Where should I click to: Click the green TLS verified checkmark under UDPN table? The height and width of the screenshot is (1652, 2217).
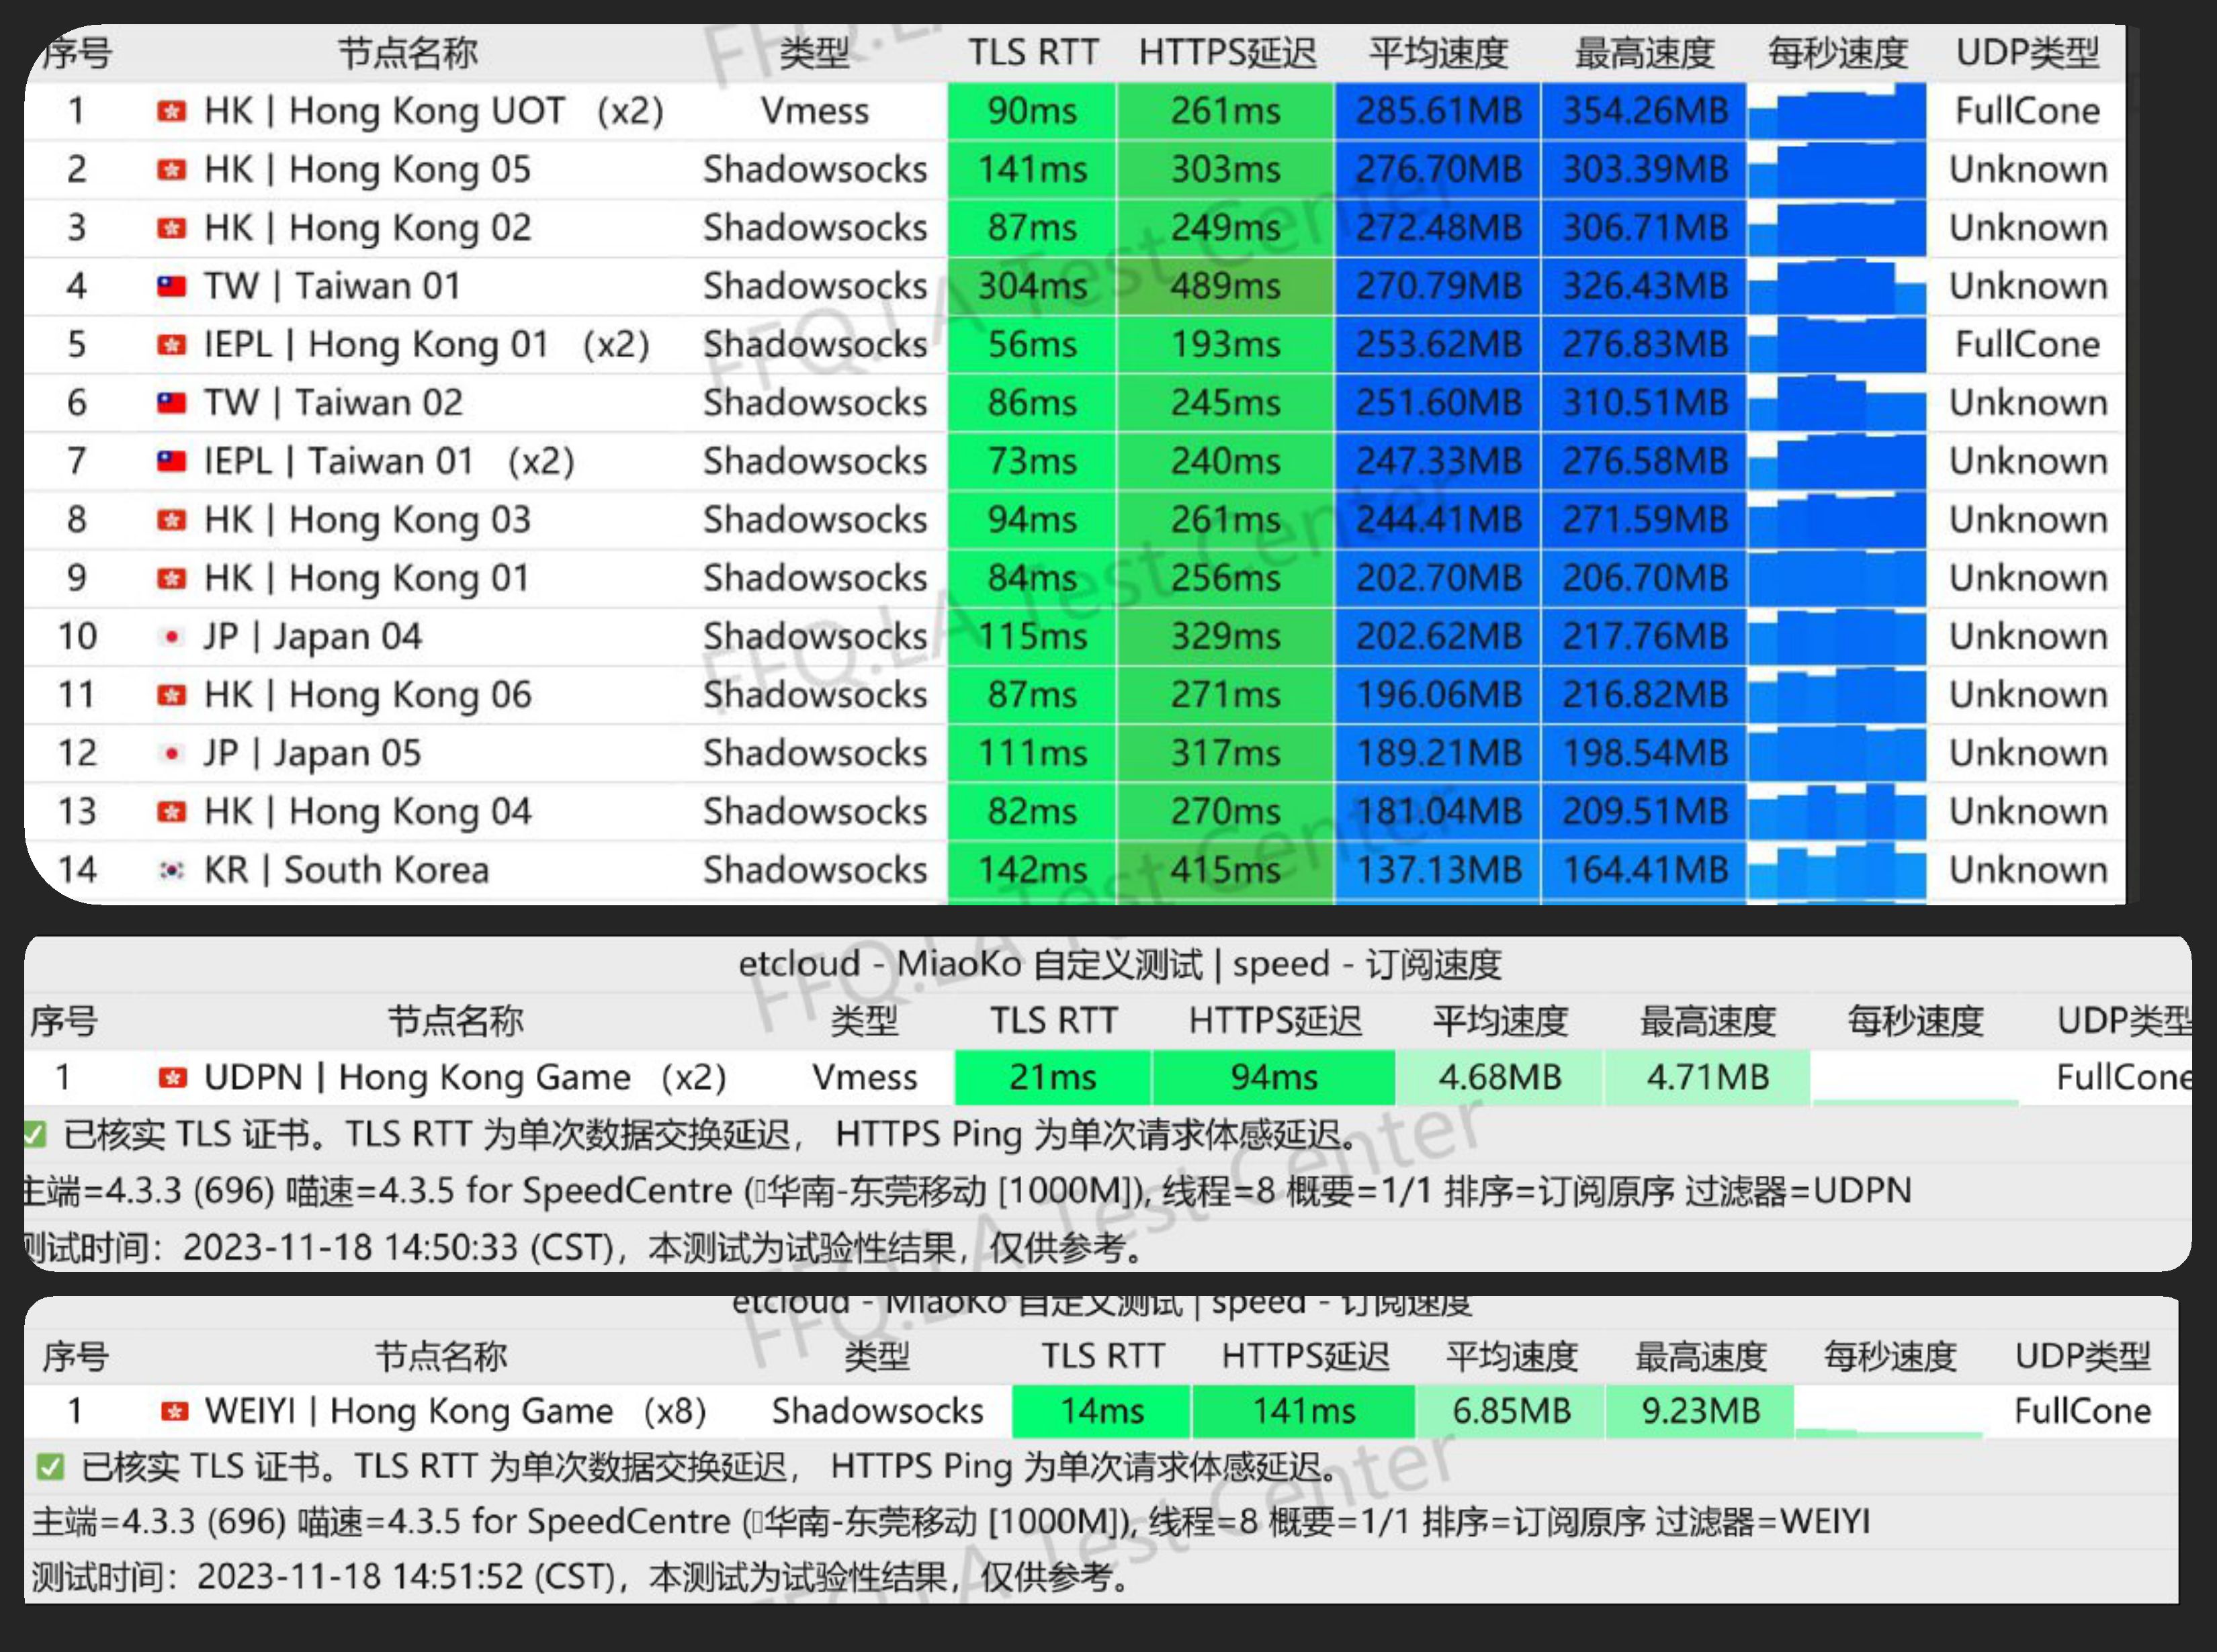35,1135
